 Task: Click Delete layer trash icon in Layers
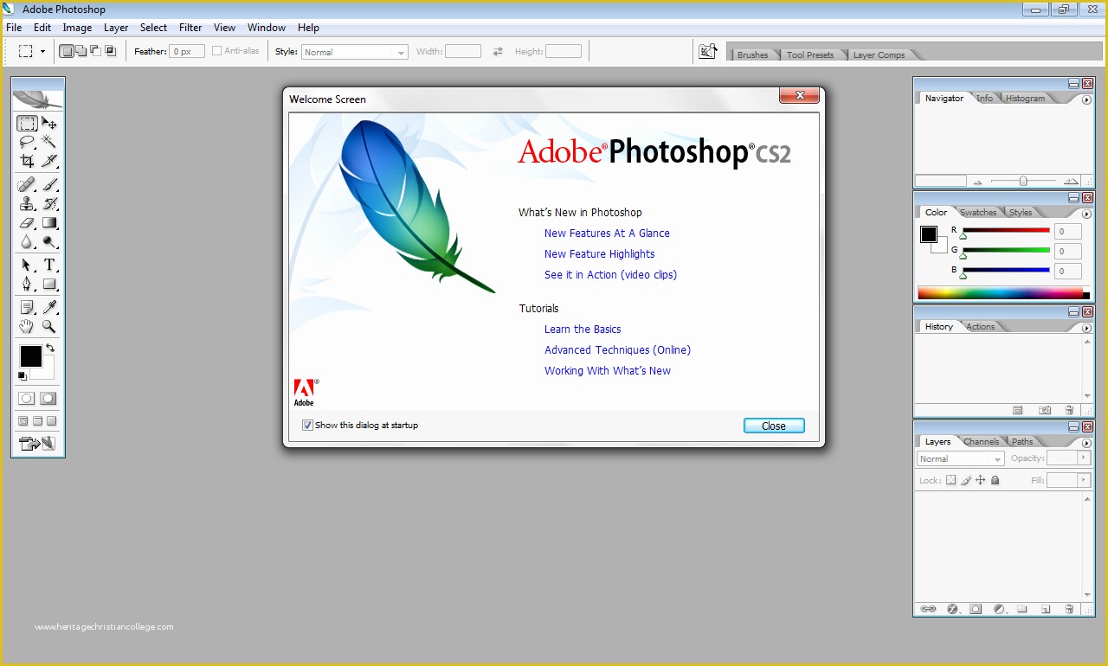coord(1069,609)
